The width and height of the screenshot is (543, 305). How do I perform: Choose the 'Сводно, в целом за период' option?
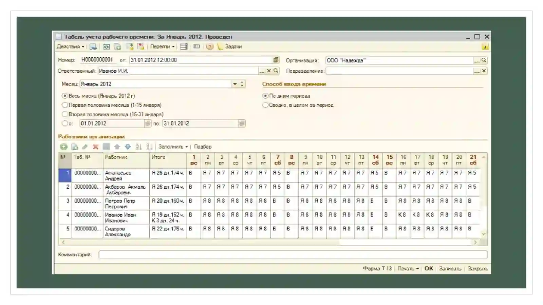[265, 105]
